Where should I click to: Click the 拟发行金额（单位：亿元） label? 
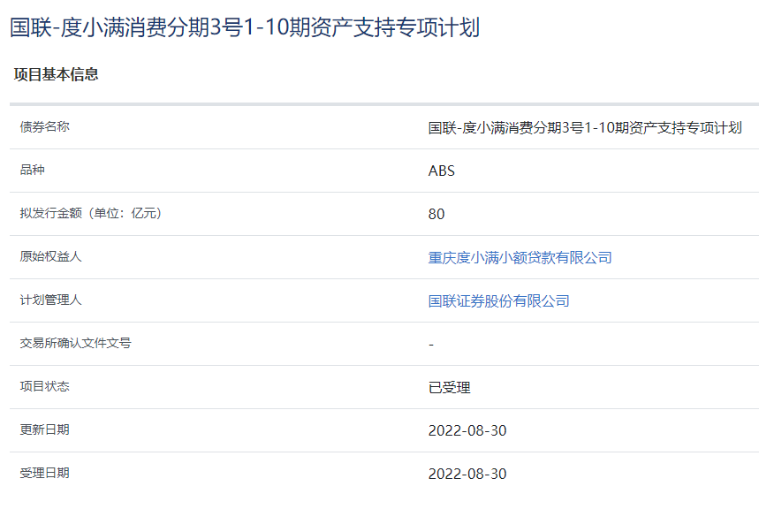(x=91, y=213)
